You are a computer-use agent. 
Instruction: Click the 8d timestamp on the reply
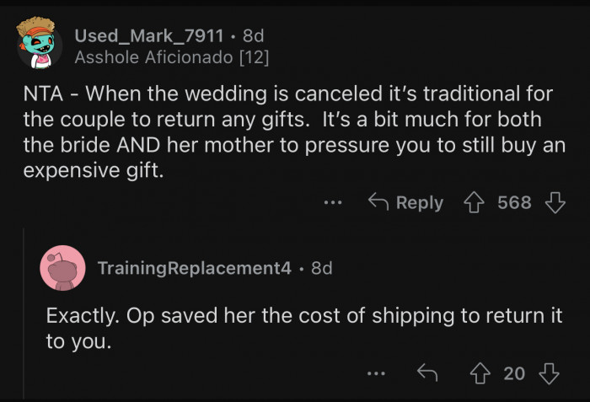(321, 268)
